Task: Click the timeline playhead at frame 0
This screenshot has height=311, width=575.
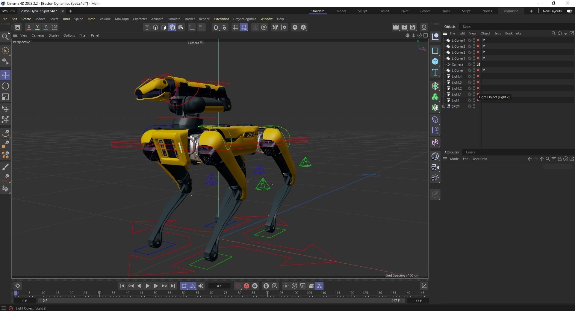Action: tap(16, 293)
